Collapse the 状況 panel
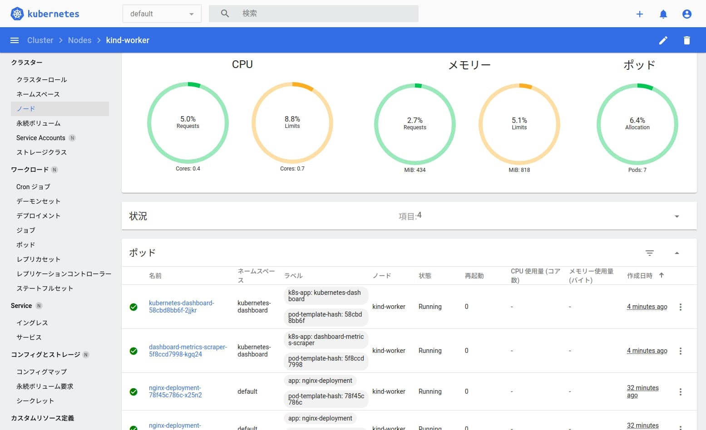Viewport: 706px width, 430px height. point(676,216)
